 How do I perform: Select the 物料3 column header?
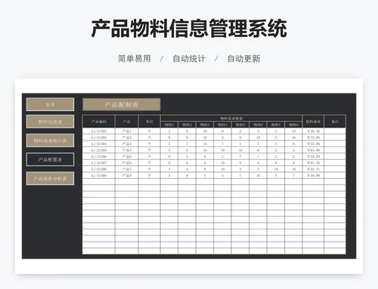205,125
